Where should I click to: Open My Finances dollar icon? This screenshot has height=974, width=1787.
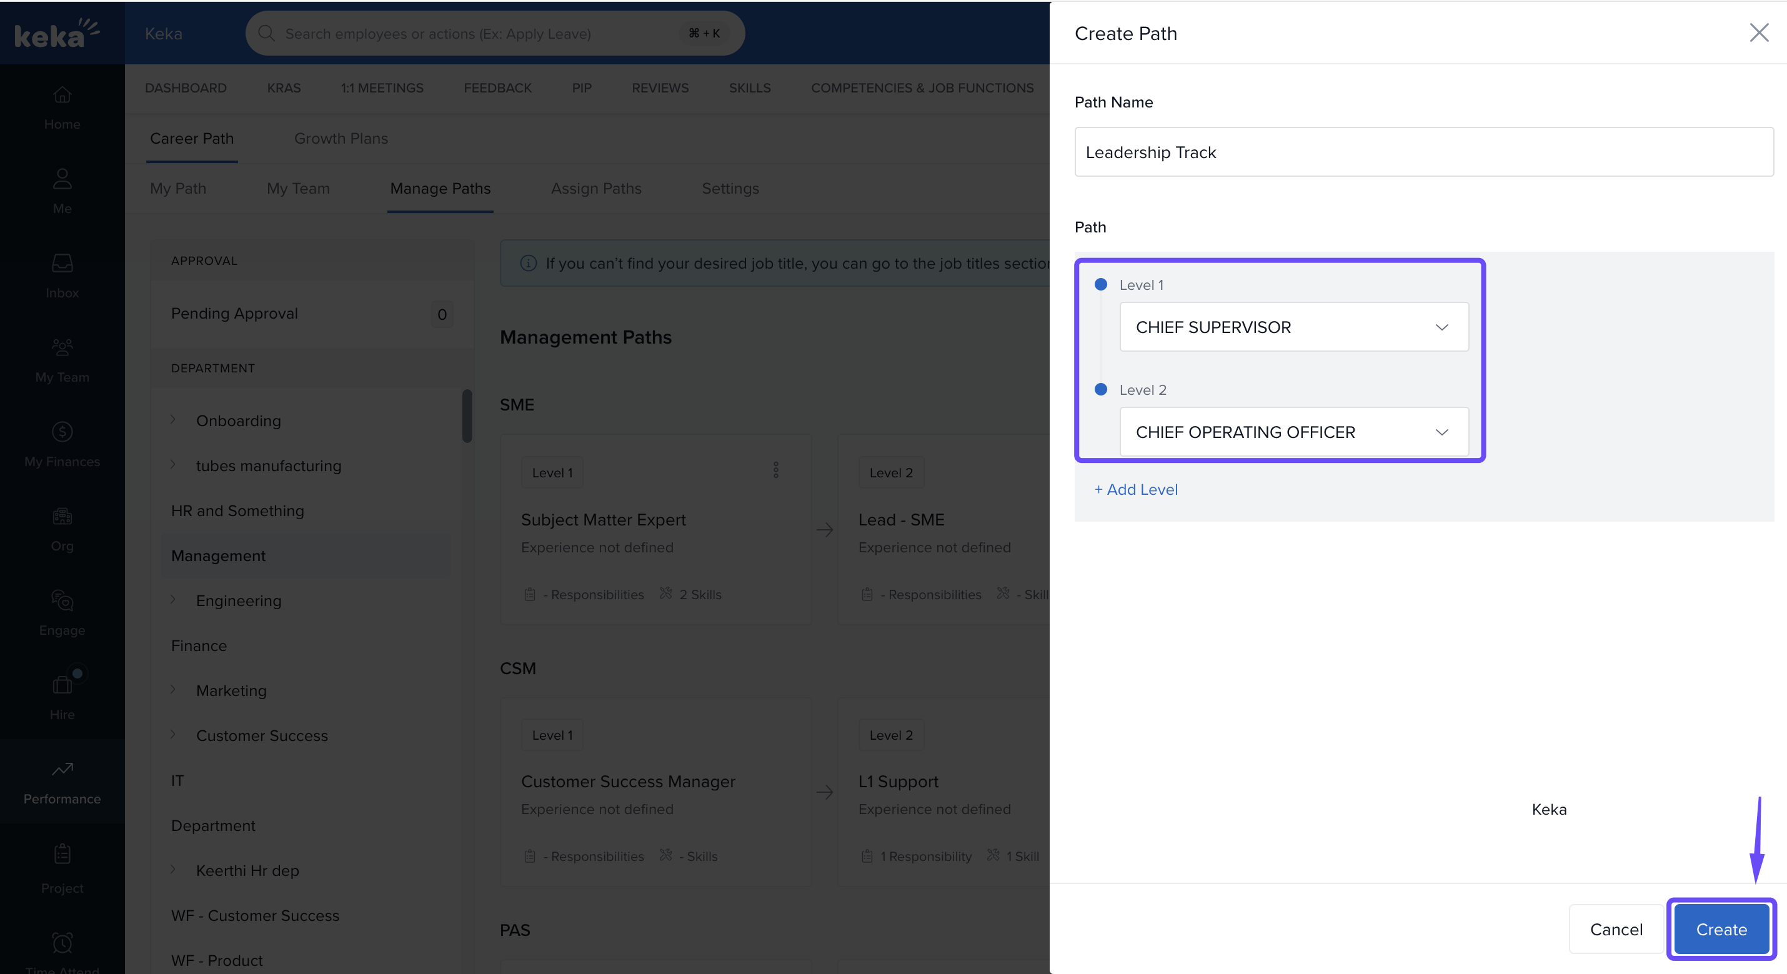(x=62, y=432)
